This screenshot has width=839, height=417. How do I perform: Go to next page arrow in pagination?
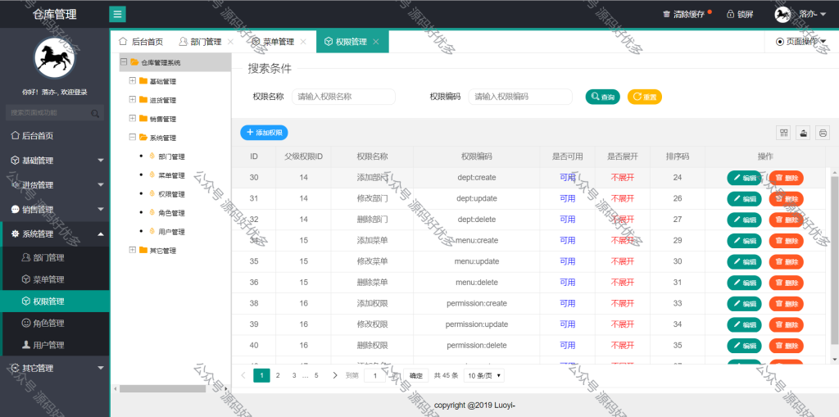tap(335, 375)
